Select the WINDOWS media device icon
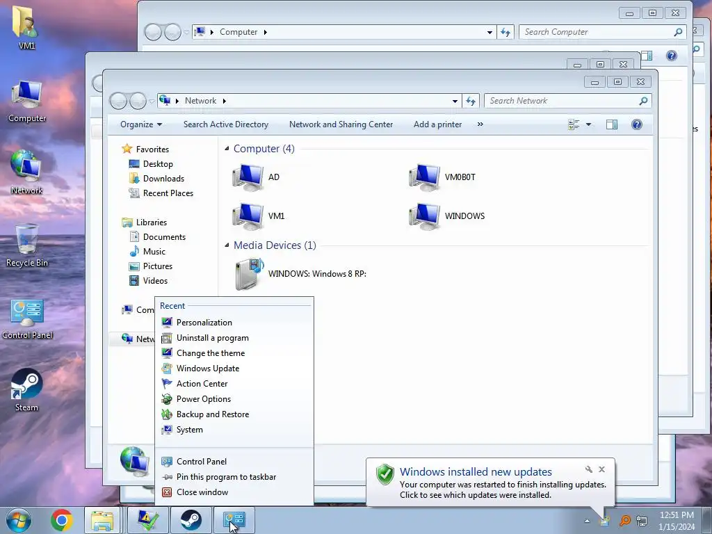 point(250,274)
